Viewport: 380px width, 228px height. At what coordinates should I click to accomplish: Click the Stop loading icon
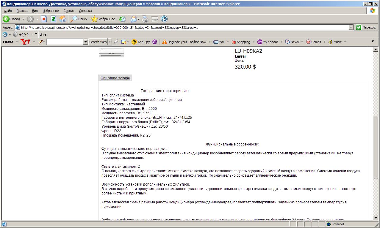click(x=44, y=19)
